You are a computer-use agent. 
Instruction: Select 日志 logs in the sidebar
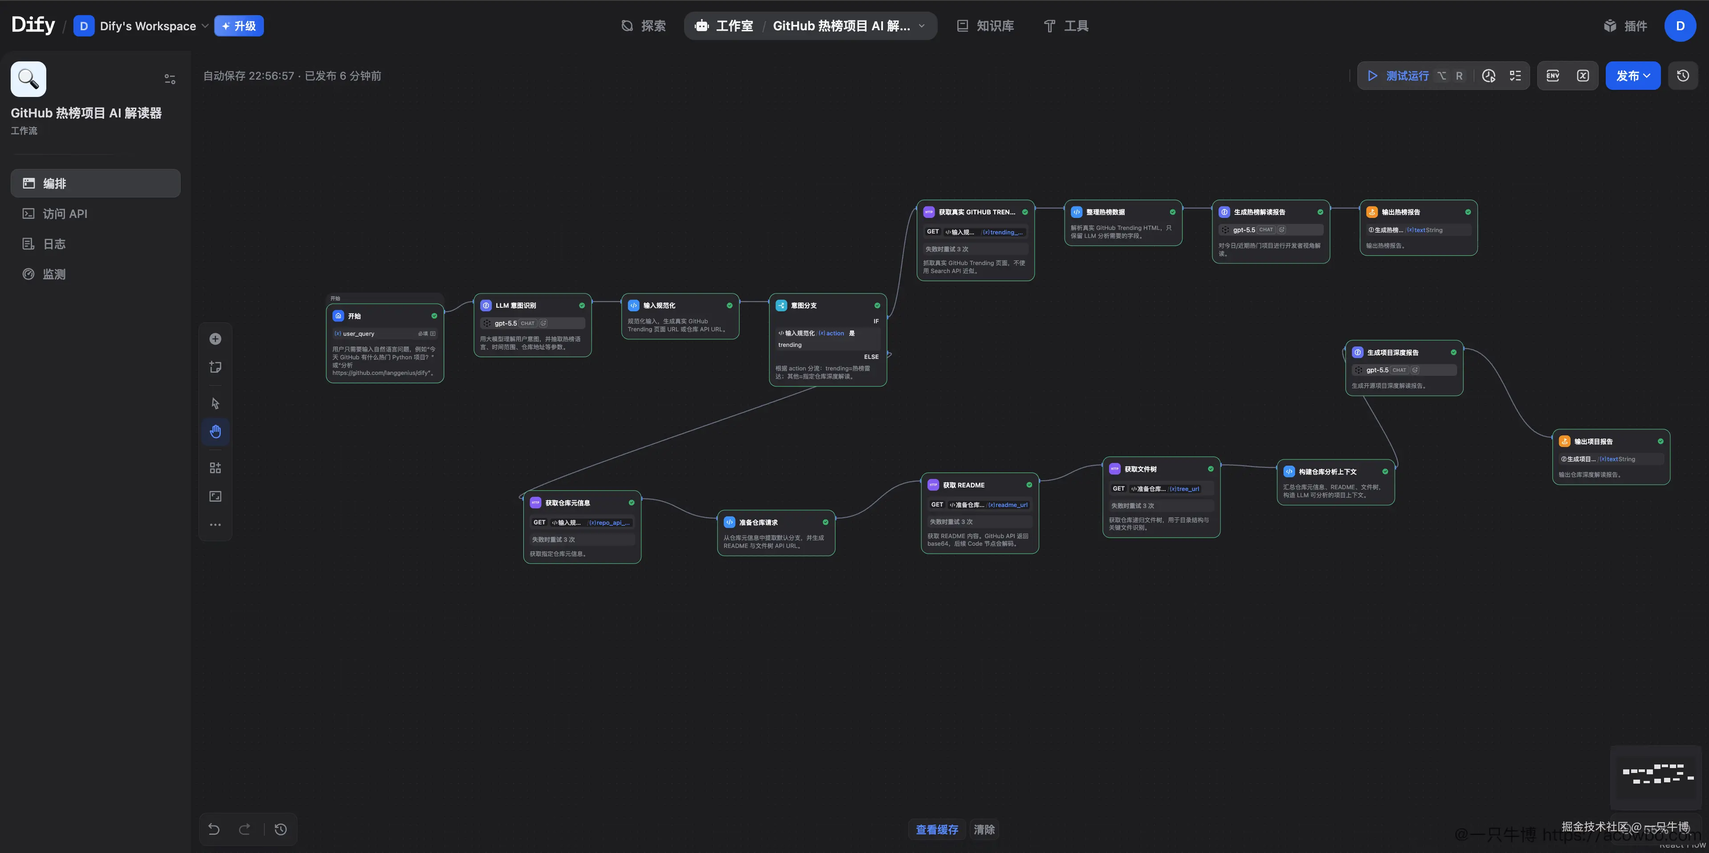point(96,244)
